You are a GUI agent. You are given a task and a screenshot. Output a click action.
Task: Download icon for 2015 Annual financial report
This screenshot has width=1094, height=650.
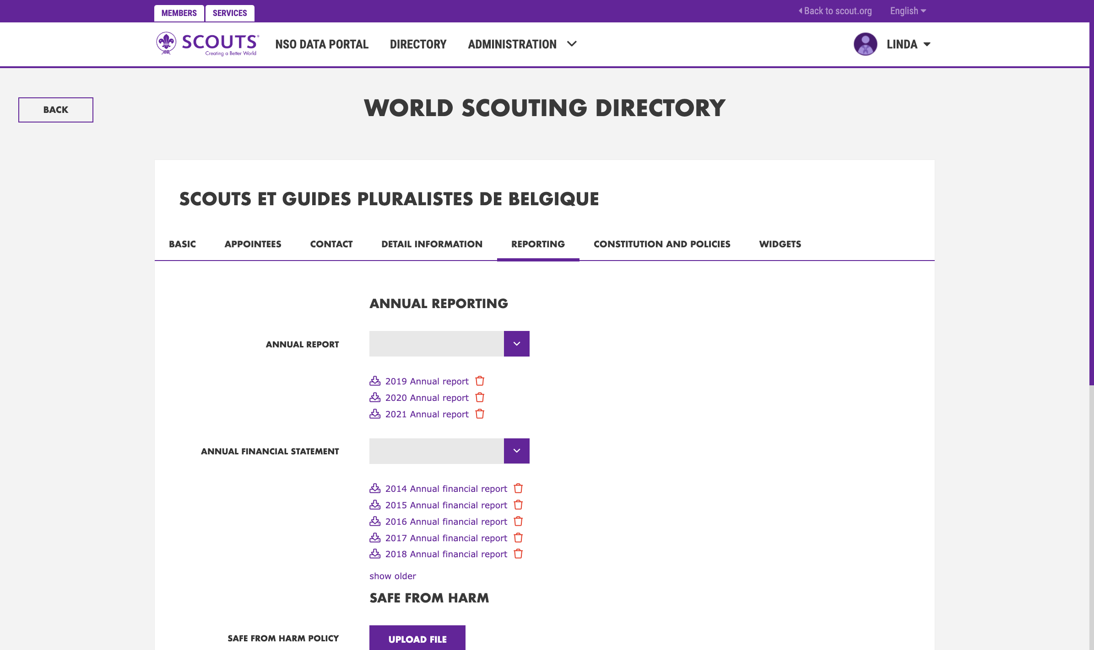(x=375, y=505)
